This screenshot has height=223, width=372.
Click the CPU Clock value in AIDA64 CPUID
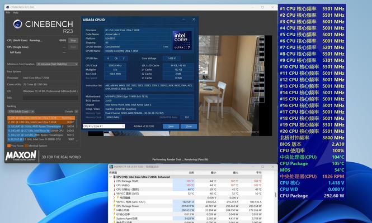click(115, 65)
